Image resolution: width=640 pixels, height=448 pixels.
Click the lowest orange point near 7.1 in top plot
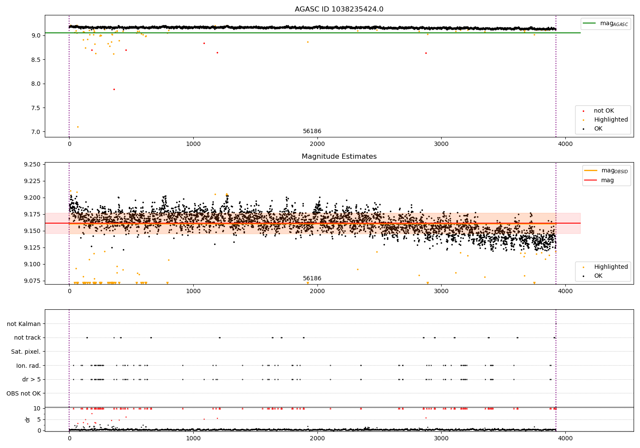pos(78,127)
